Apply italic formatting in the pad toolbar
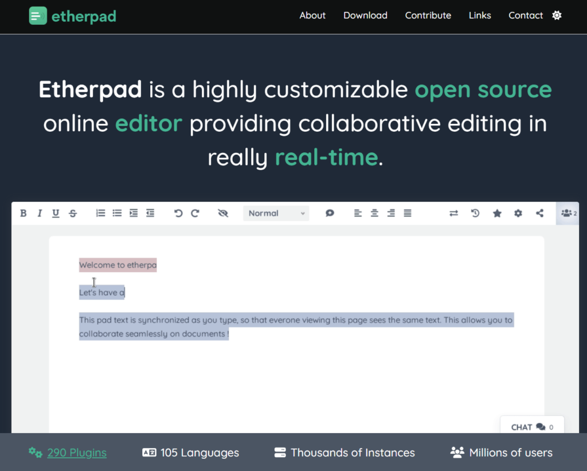 [40, 213]
